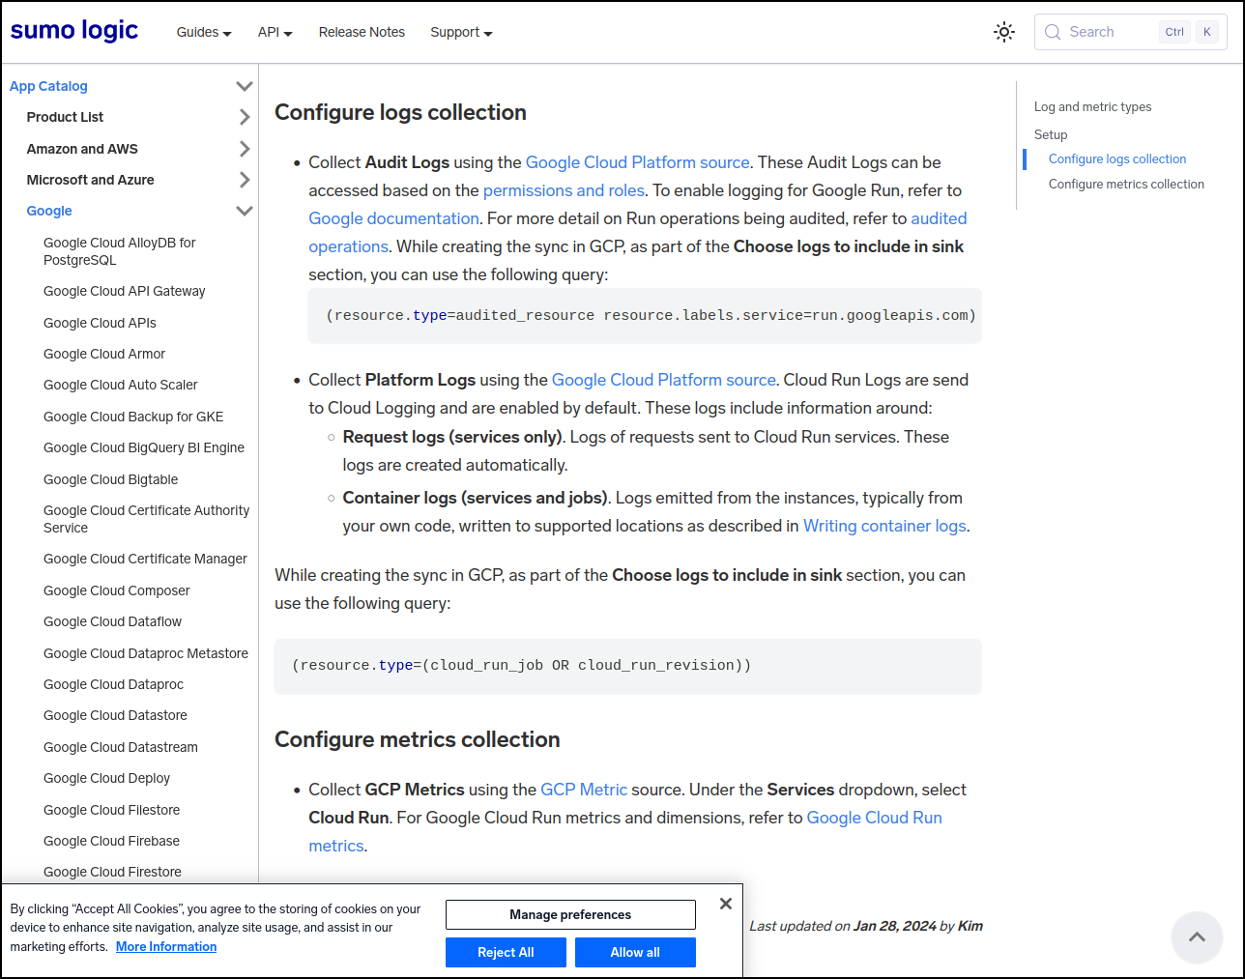Screen dimensions: 1245x979
Task: Open the Google Cloud Armor sidebar item
Action: point(104,354)
